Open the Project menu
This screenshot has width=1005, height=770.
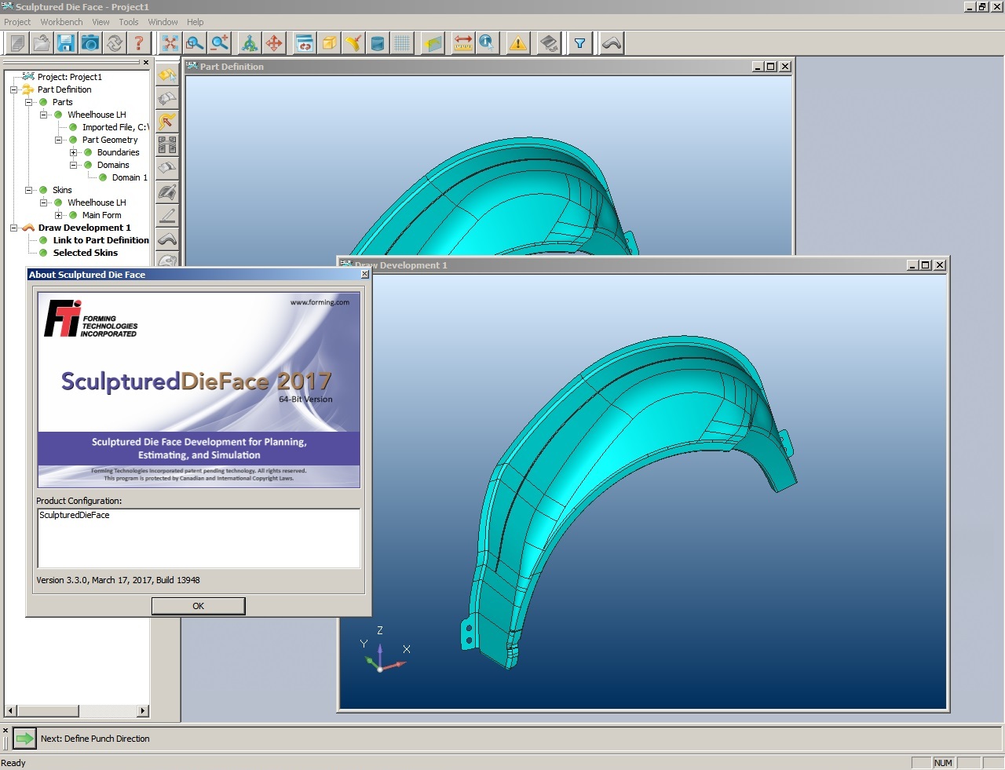pos(17,22)
